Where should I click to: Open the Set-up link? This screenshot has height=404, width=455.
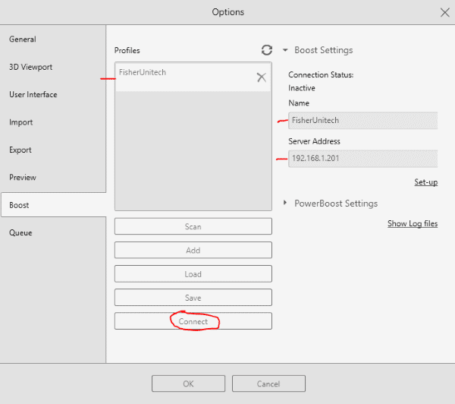425,182
